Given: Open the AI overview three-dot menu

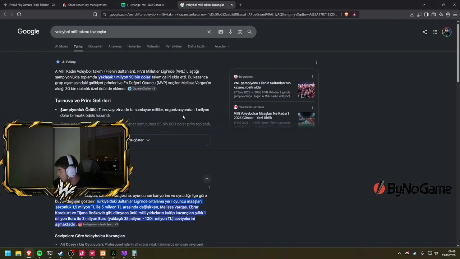Looking at the screenshot, I should point(316,62).
